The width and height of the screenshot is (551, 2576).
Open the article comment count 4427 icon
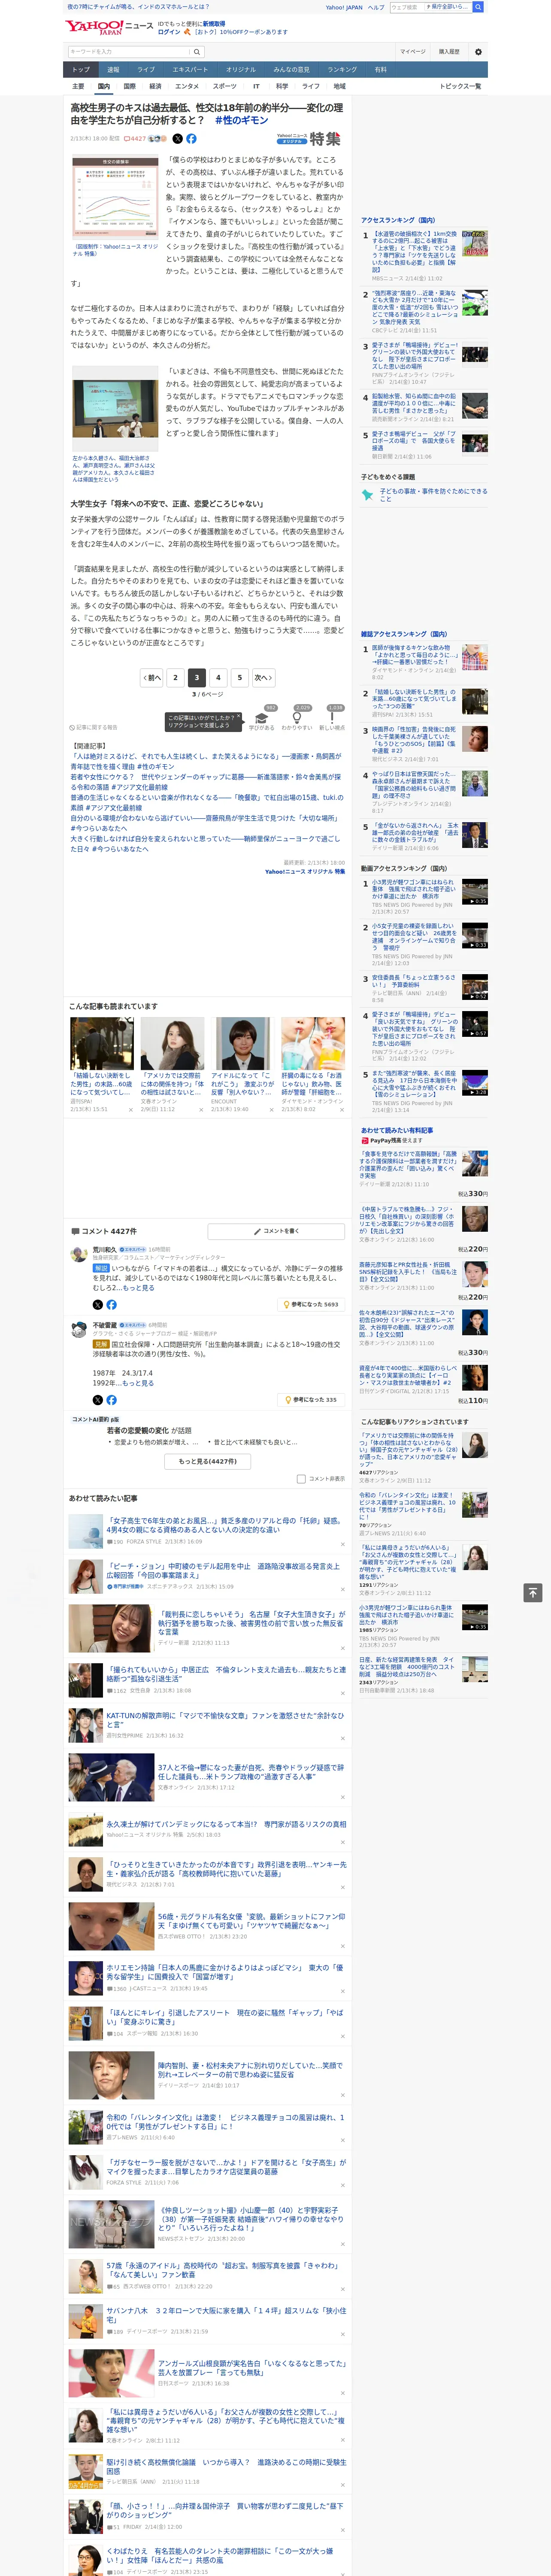135,139
